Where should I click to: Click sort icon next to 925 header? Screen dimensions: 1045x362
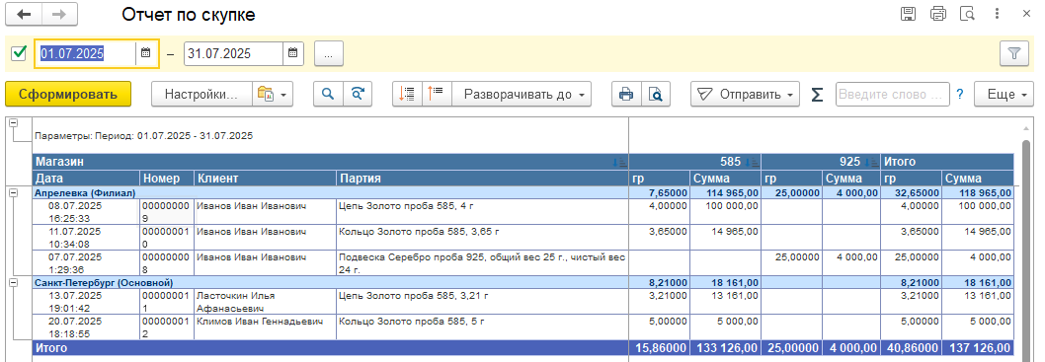coord(871,163)
